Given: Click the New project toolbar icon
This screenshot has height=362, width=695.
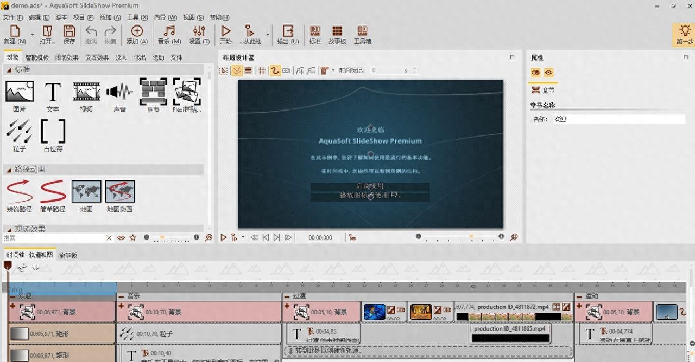Looking at the screenshot, I should click(x=15, y=31).
